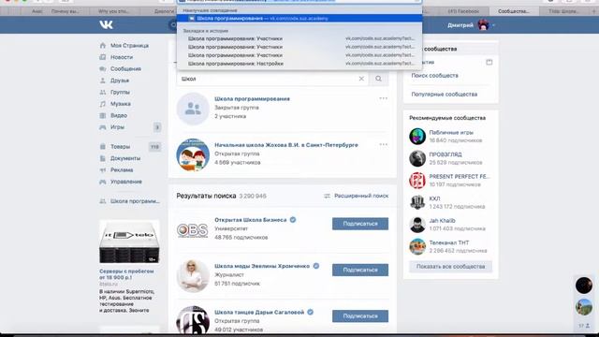Click verified badge next to Открытая Школа Бизнеса
This screenshot has width=599, height=337.
click(293, 220)
